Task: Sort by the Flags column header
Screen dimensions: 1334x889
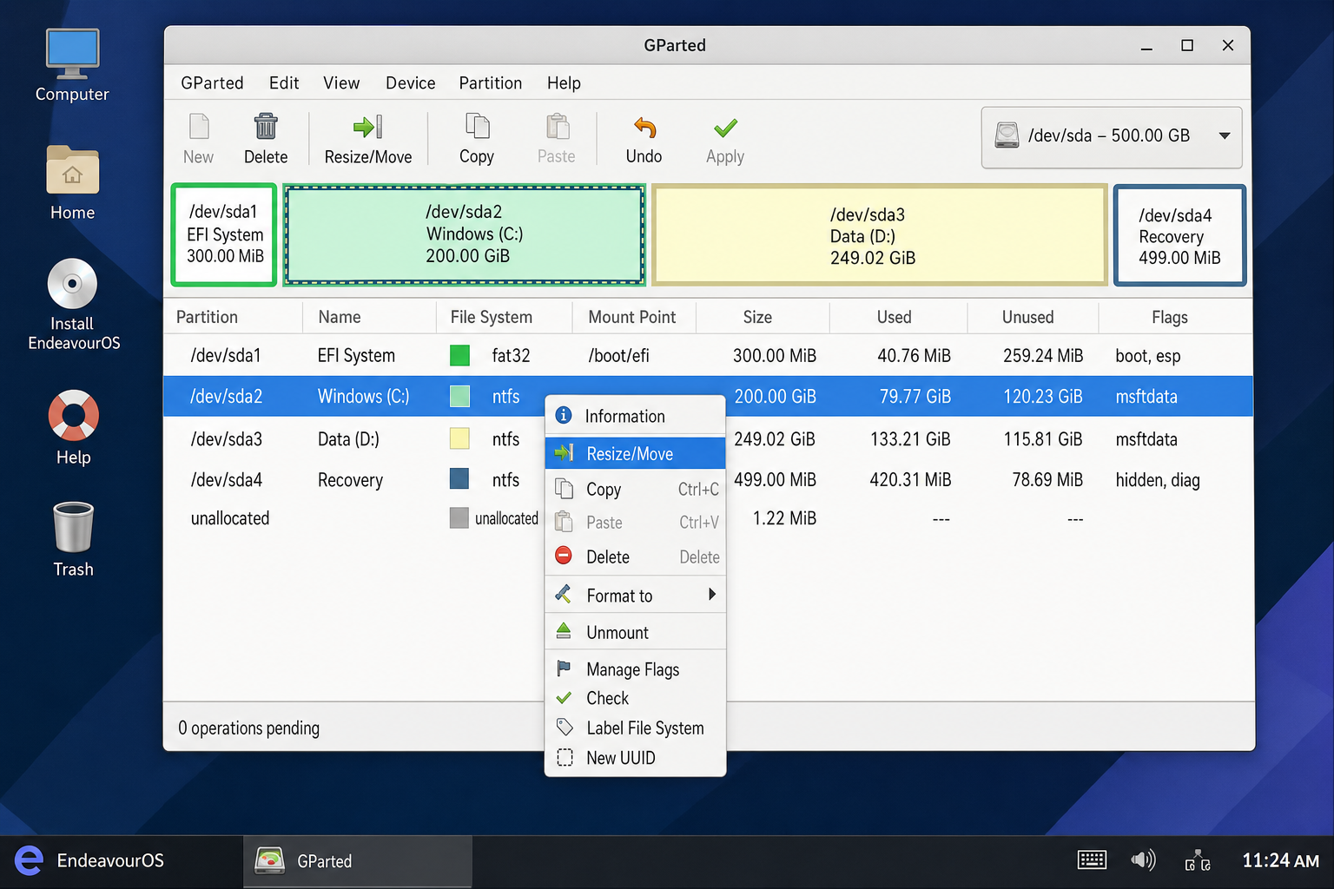Action: pos(1175,317)
